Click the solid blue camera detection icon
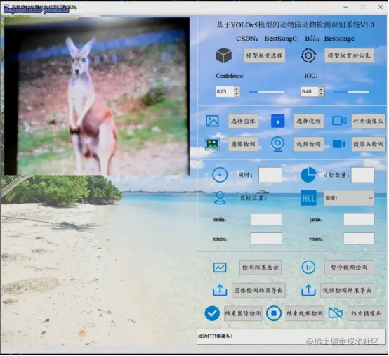The width and height of the screenshot is (389, 356). pyautogui.click(x=339, y=144)
